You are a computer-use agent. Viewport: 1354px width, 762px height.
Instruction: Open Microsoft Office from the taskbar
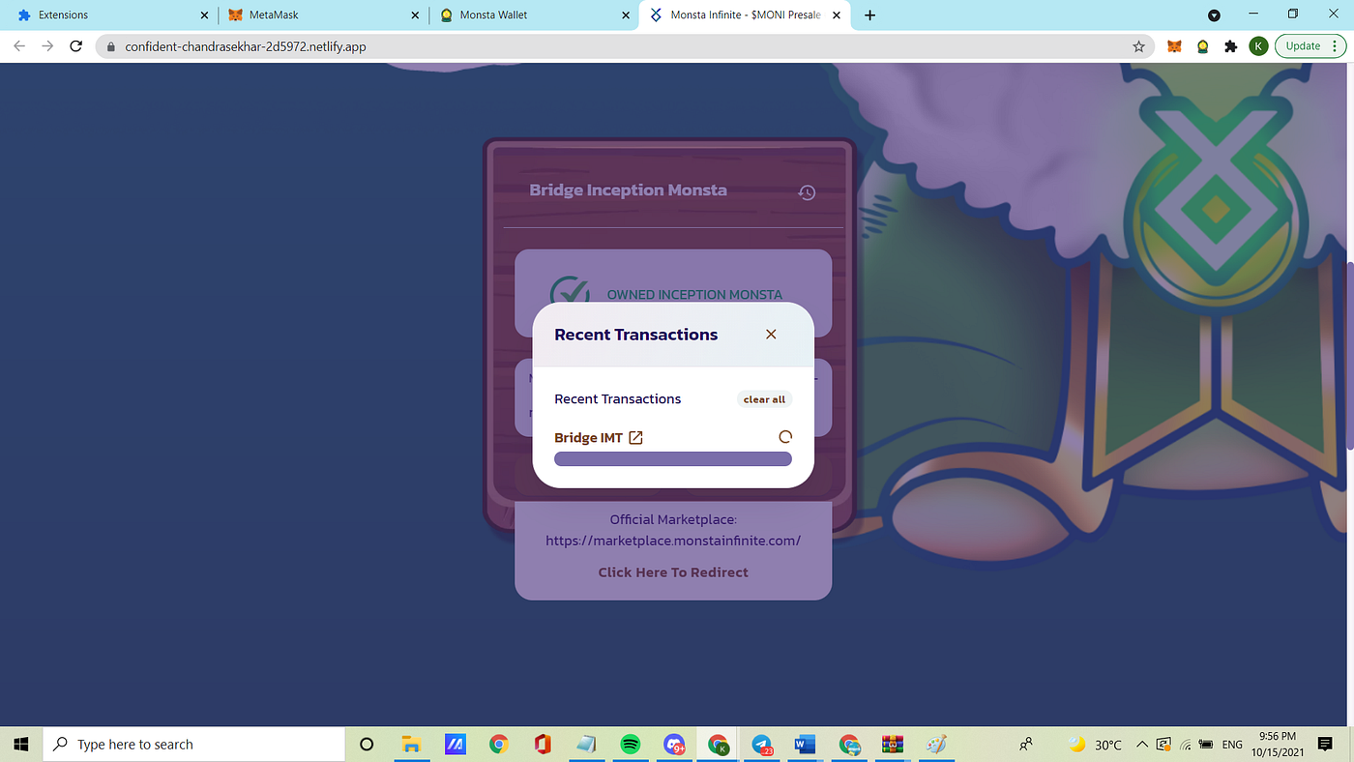543,745
